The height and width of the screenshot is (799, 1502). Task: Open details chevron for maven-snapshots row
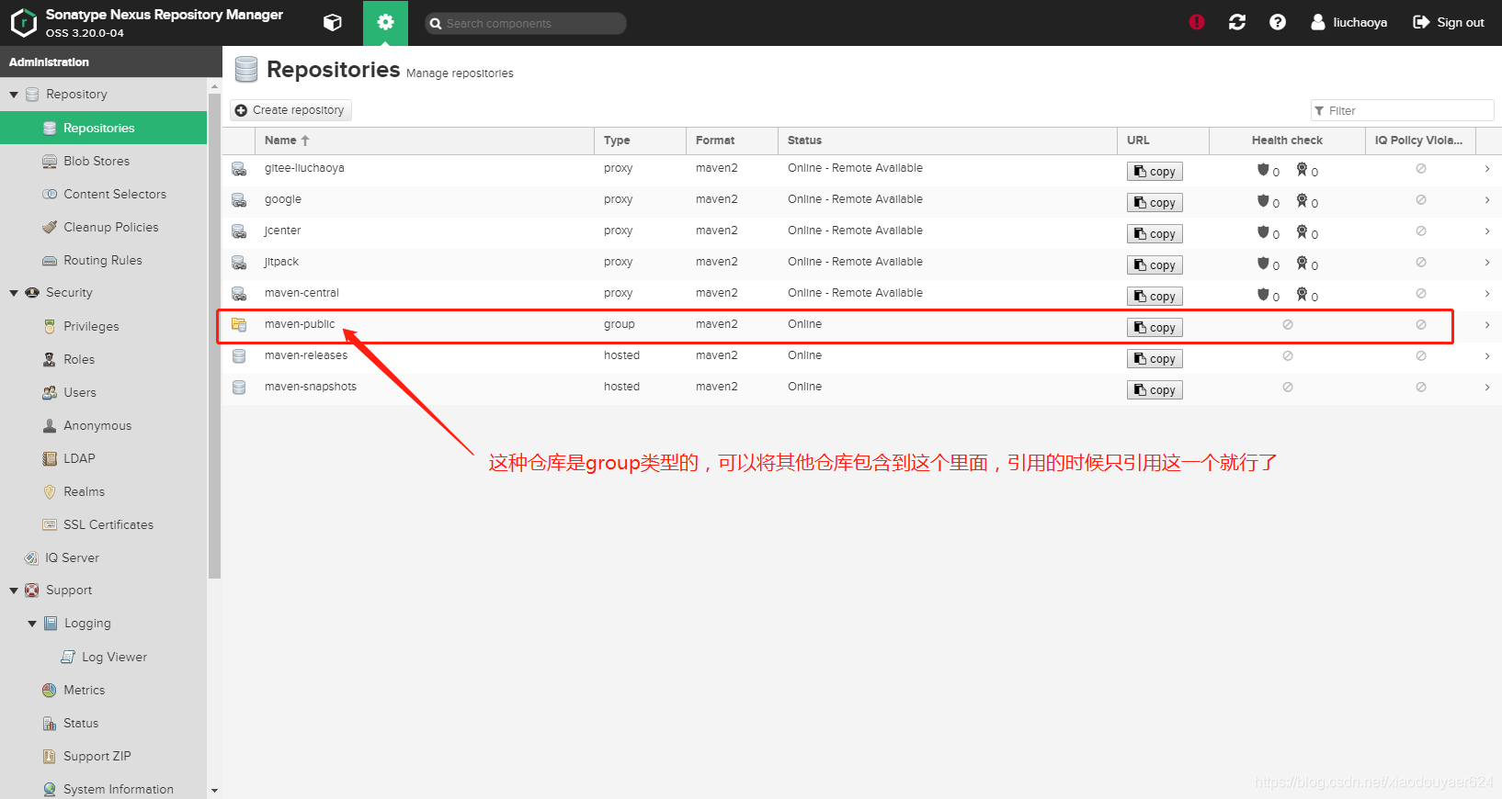(1487, 388)
